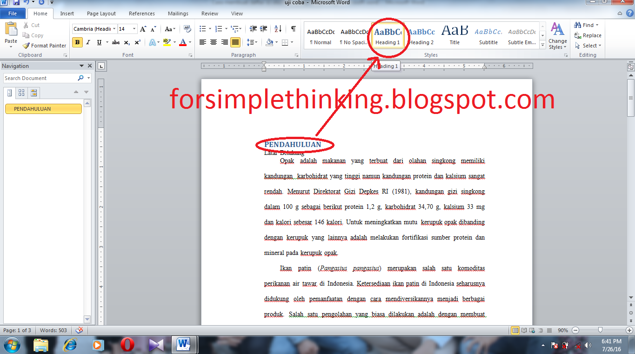635x354 pixels.
Task: Select the Word taskbar icon
Action: (x=183, y=345)
